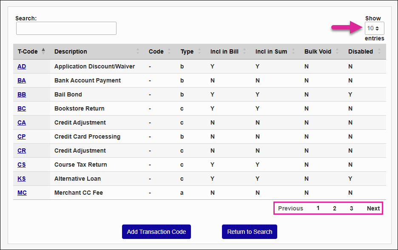Sort table by Incl in Sum column
The height and width of the screenshot is (250, 398).
(276, 51)
